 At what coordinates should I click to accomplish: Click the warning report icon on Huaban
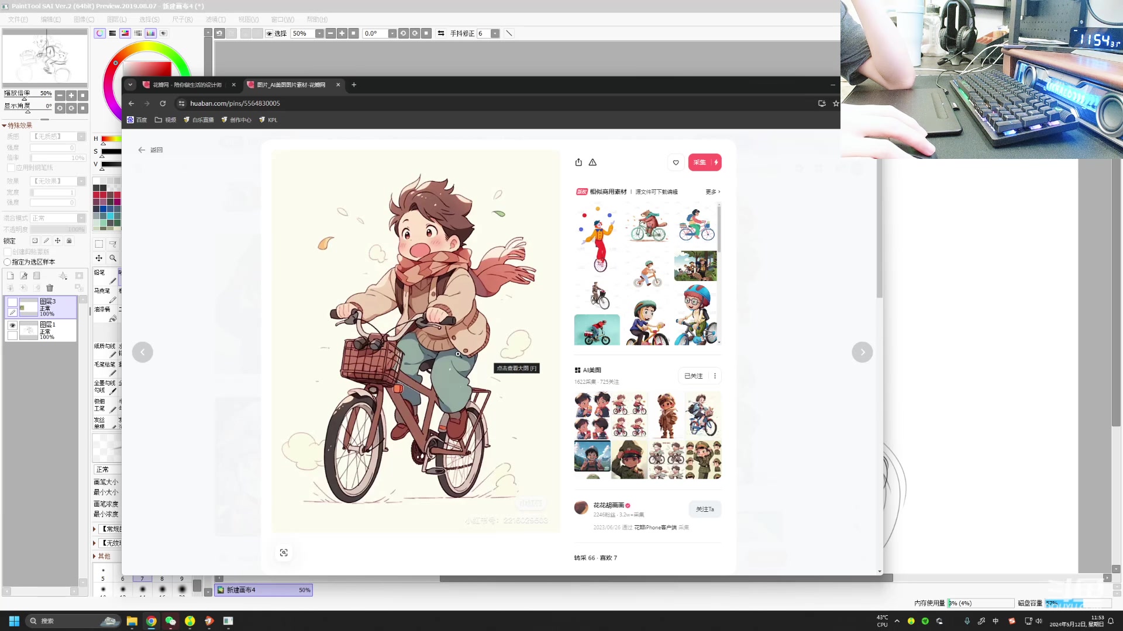[x=592, y=162]
